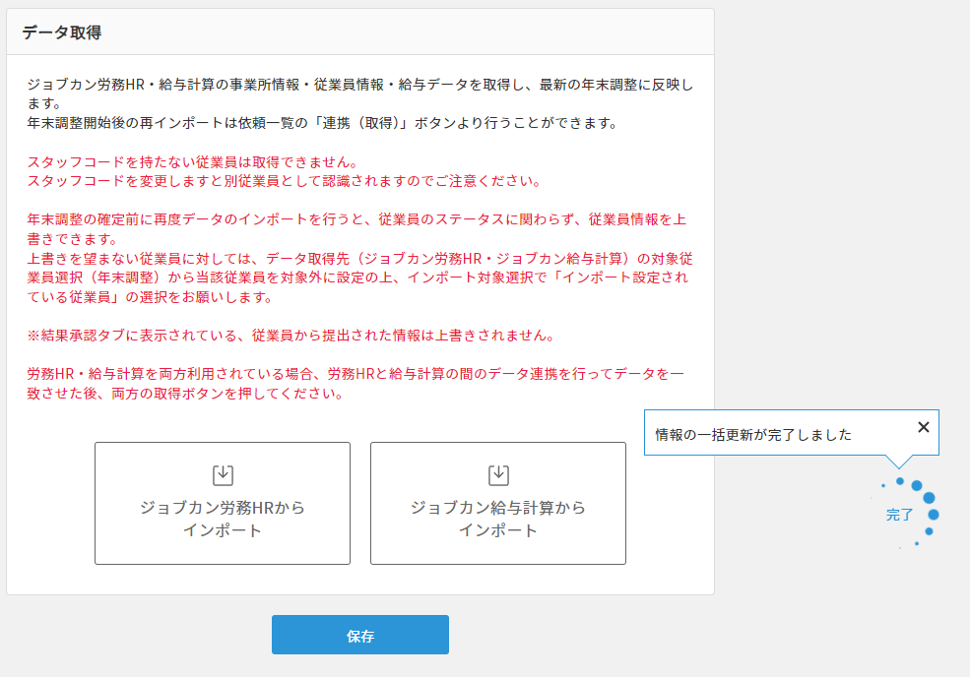Click the red paragraph starting 労務HR・給与計算を両方利用
Image resolution: width=970 pixels, height=677 pixels.
pyautogui.click(x=356, y=384)
